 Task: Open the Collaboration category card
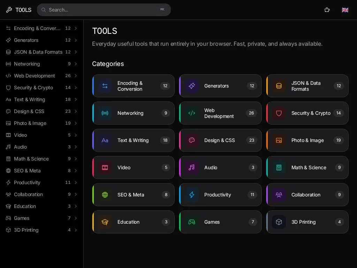click(x=307, y=195)
